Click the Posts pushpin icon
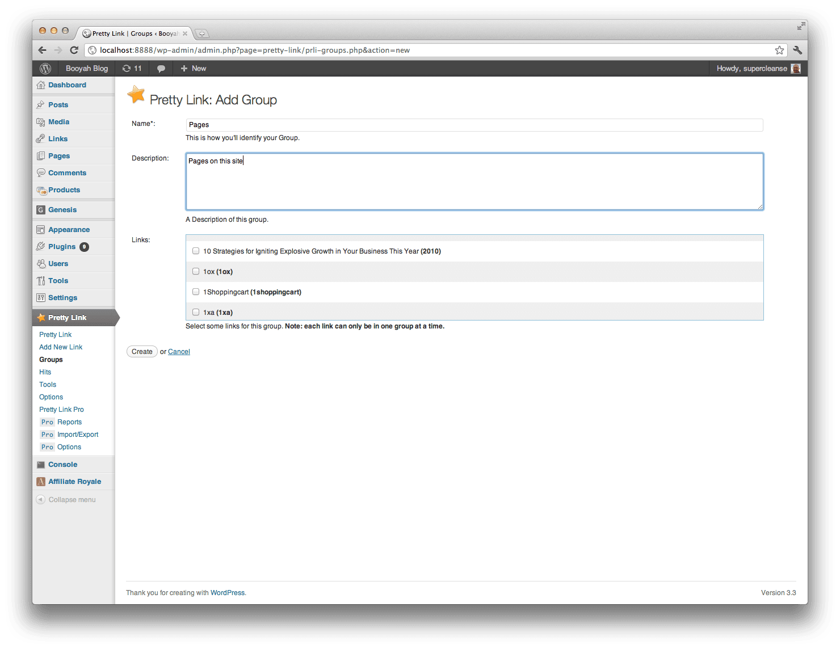Viewport: 840px width, 649px height. coord(41,105)
